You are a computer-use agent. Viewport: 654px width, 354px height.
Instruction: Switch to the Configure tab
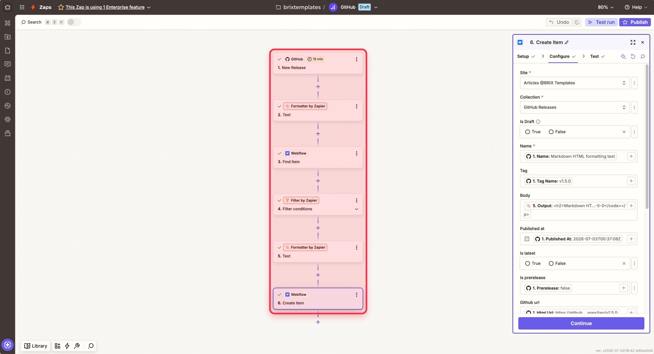(562, 57)
